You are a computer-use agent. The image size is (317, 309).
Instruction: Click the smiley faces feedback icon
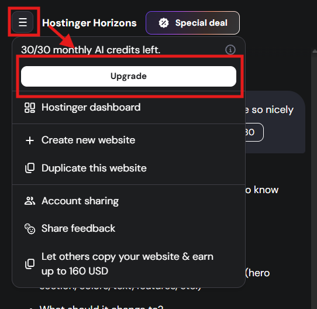[x=30, y=229]
